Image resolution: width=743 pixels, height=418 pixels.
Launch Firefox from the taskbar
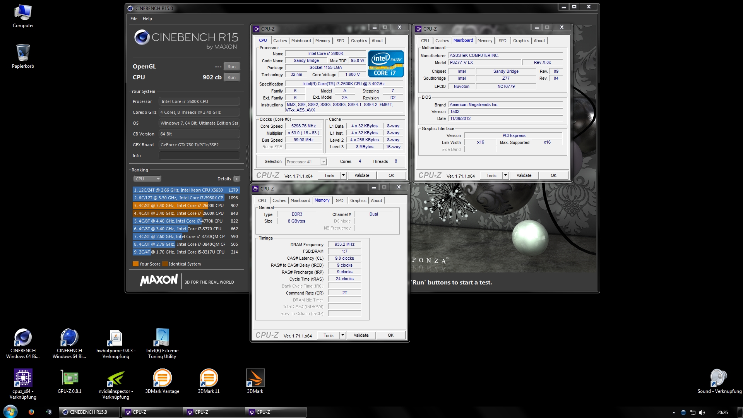31,412
